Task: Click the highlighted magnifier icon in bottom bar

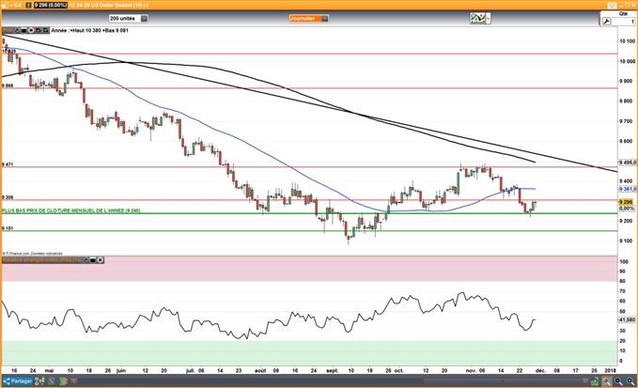Action: tap(606, 381)
